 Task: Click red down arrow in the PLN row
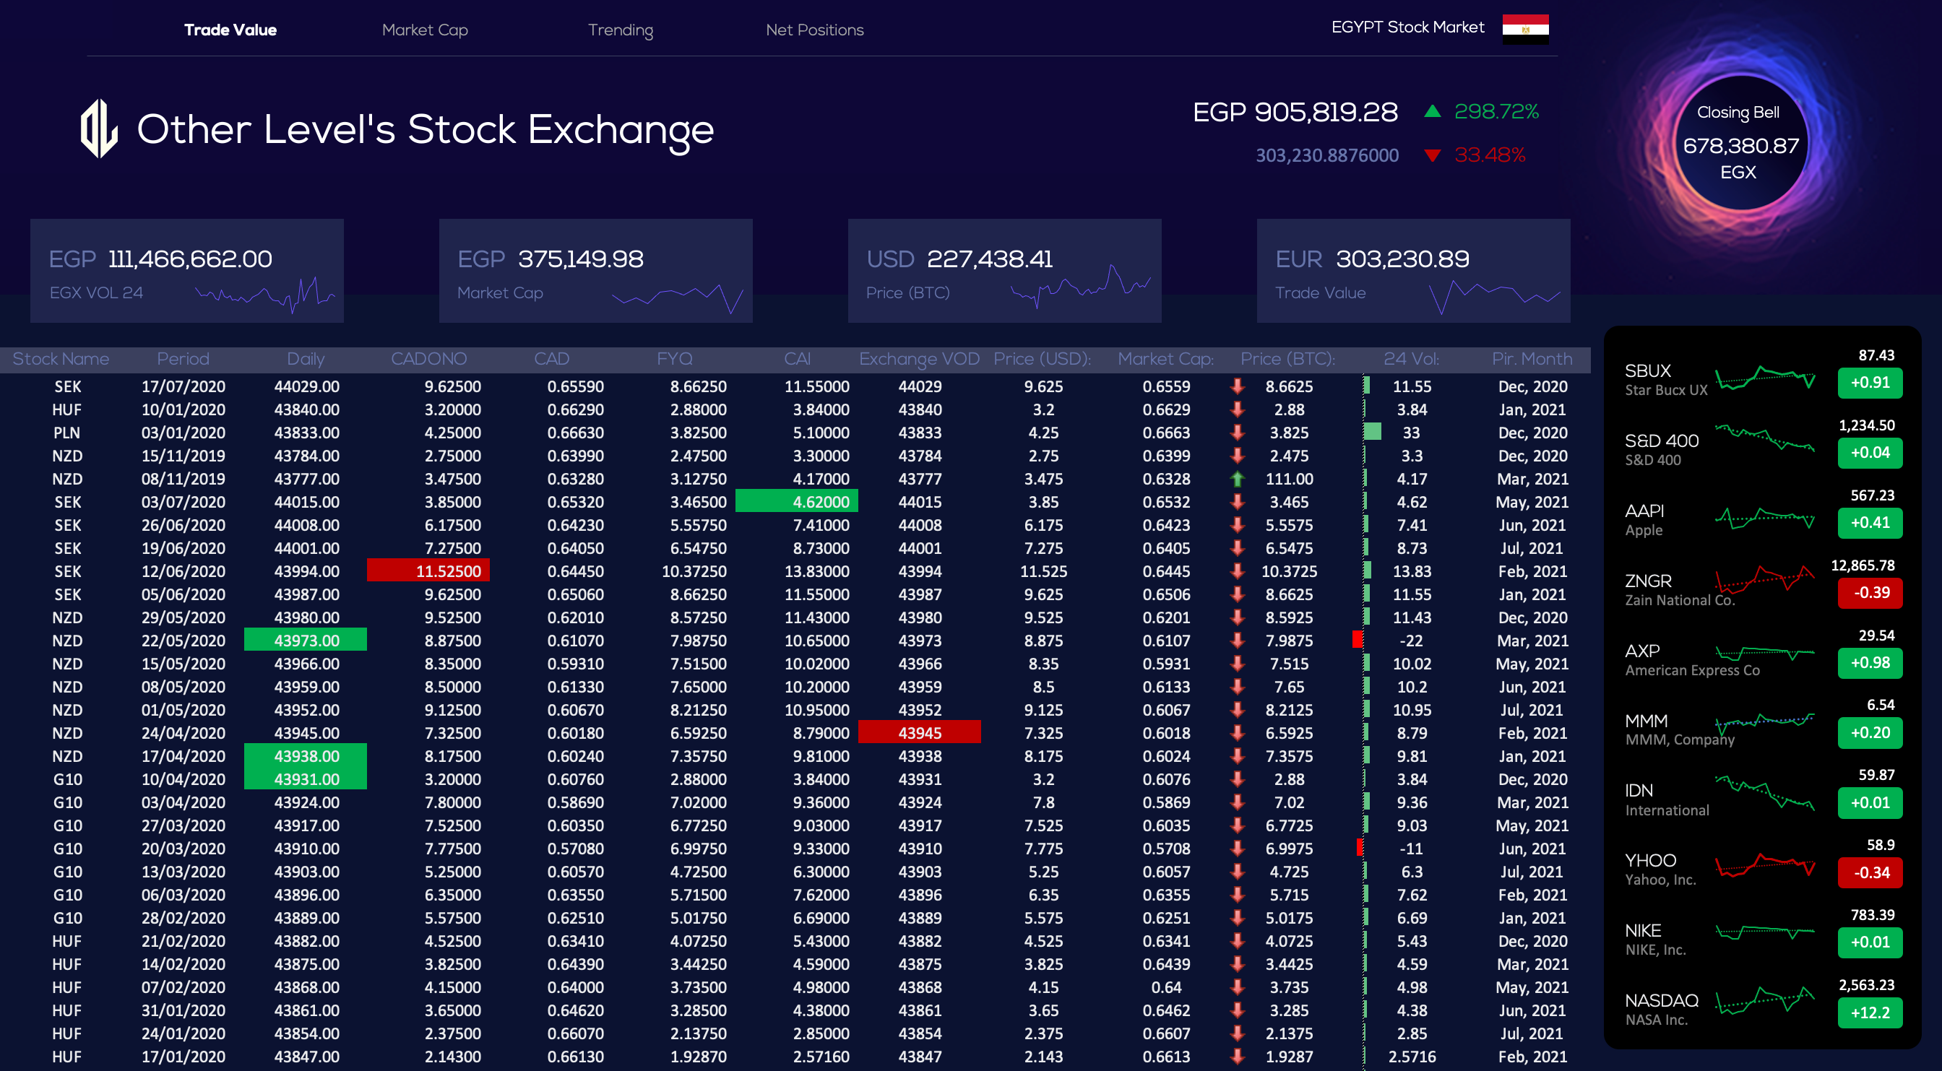tap(1237, 432)
